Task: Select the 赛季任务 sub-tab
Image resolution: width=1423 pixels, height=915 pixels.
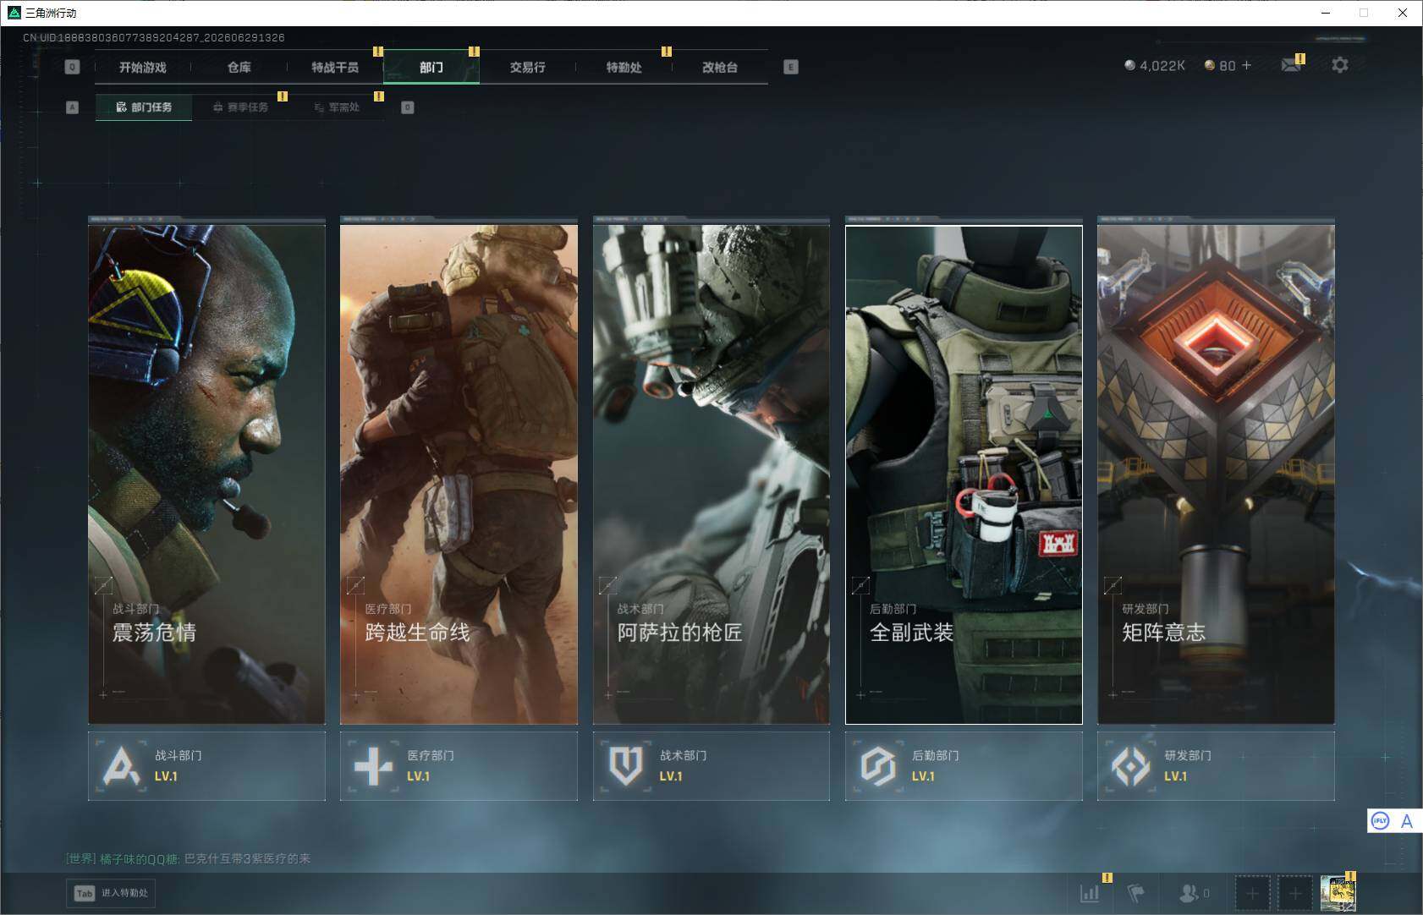Action: pos(240,107)
